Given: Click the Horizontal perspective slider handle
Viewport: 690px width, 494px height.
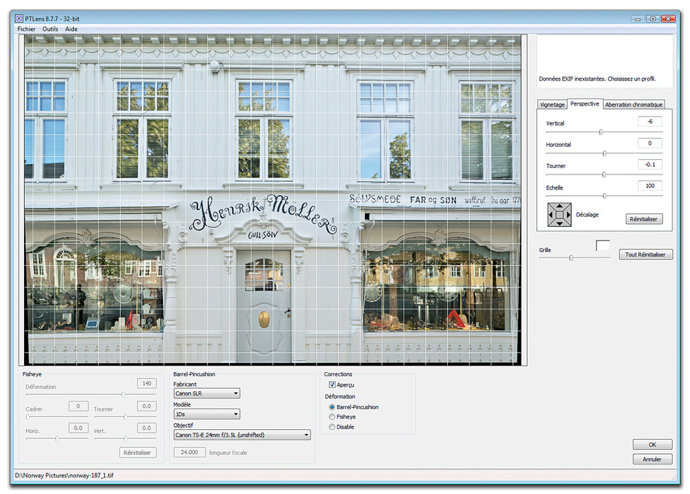Looking at the screenshot, I should pos(604,154).
